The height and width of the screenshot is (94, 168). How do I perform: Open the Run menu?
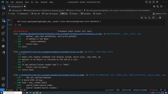click(37, 2)
